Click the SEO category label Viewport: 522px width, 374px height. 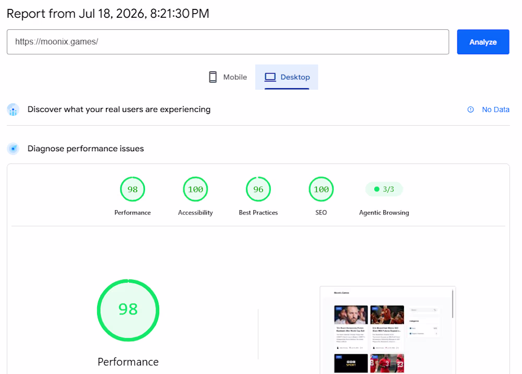(x=321, y=213)
